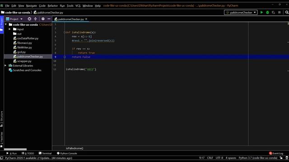Click the Project panel horizontal scrollbar
Screen dimensions: 289x162
[15, 149]
